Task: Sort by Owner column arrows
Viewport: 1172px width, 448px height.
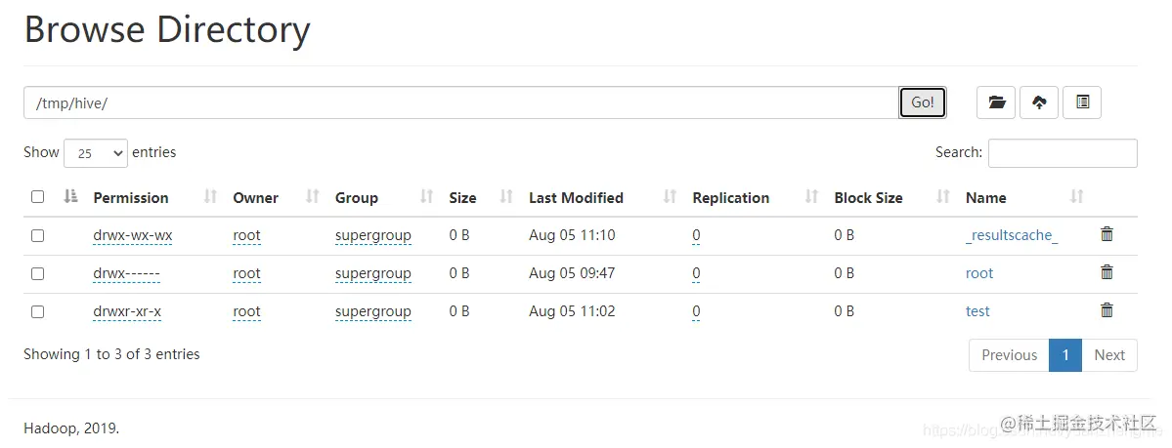Action: coord(313,197)
